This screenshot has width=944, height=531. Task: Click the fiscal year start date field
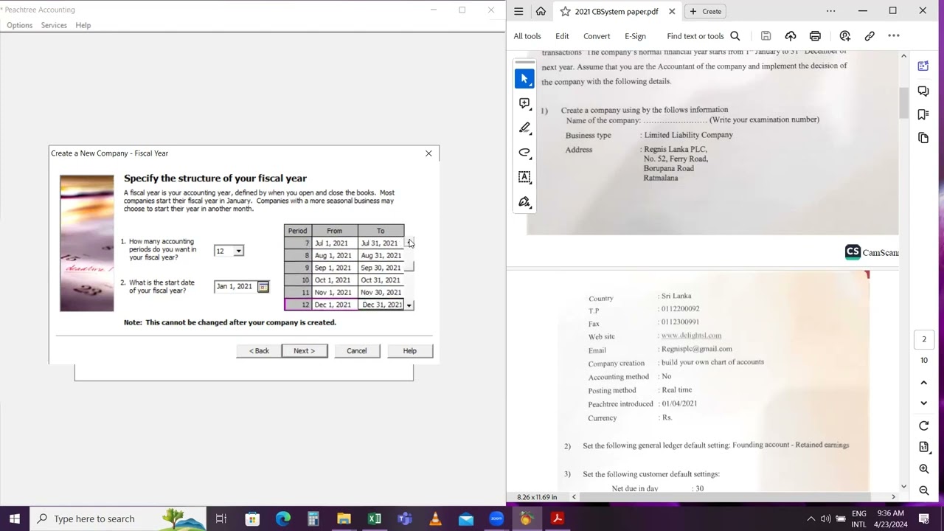coord(235,286)
